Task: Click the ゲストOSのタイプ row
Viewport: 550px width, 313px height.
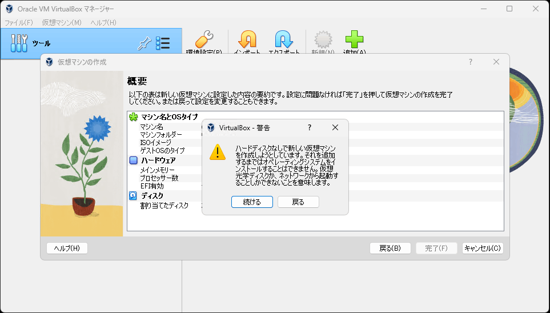Action: coord(315,151)
